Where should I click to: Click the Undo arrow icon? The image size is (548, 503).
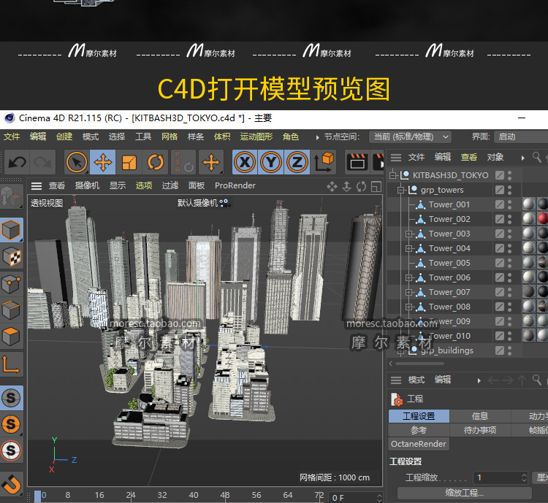[x=17, y=162]
